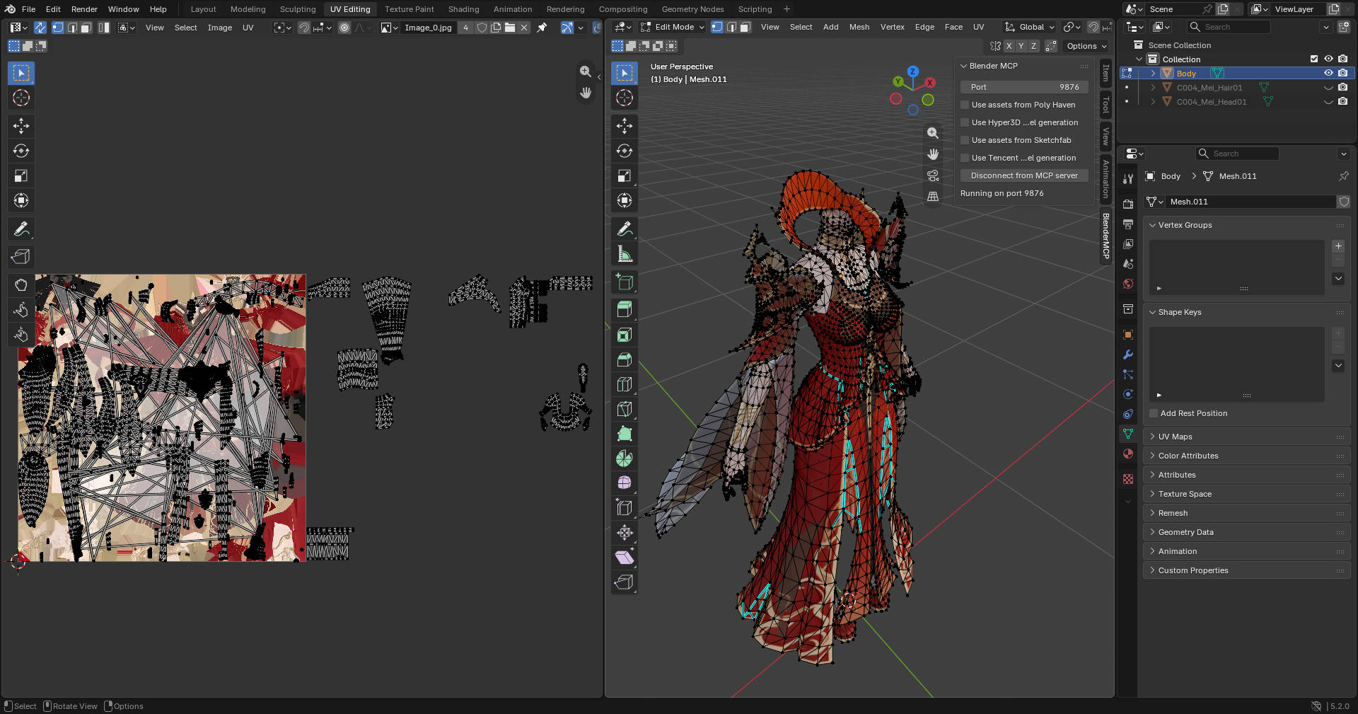Image resolution: width=1358 pixels, height=714 pixels.
Task: Select the Extrude Region tool
Action: tap(625, 310)
